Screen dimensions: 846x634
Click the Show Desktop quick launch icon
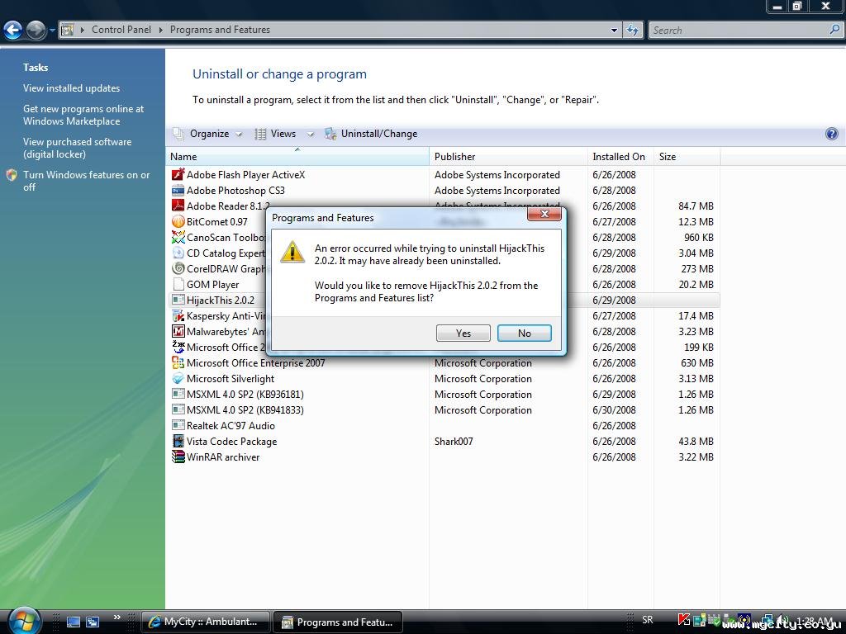pos(74,622)
